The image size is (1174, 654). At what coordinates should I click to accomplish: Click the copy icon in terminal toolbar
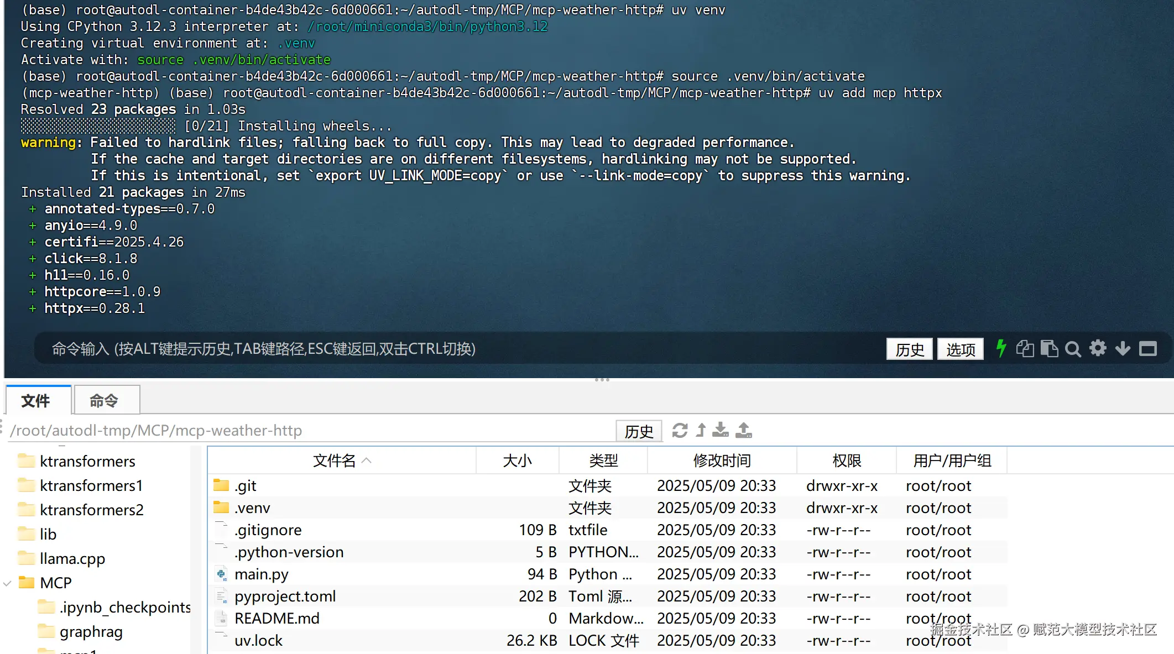1025,349
